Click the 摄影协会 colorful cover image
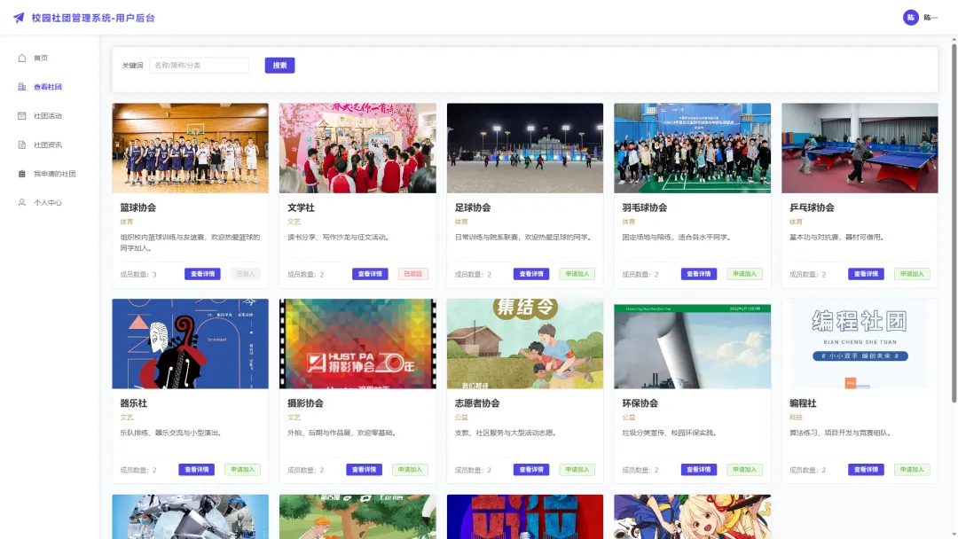 tap(357, 344)
